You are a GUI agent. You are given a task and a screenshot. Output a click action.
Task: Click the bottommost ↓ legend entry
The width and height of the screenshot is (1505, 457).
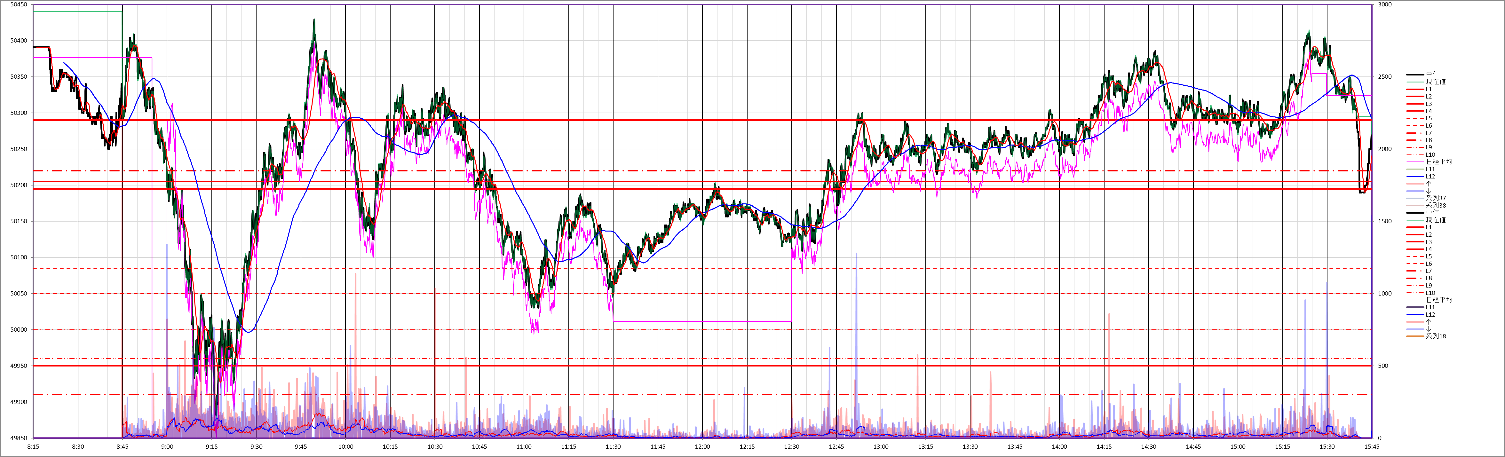[x=1429, y=329]
